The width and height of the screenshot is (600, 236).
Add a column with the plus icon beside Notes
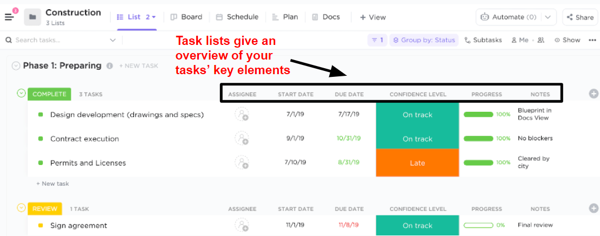pyautogui.click(x=594, y=93)
